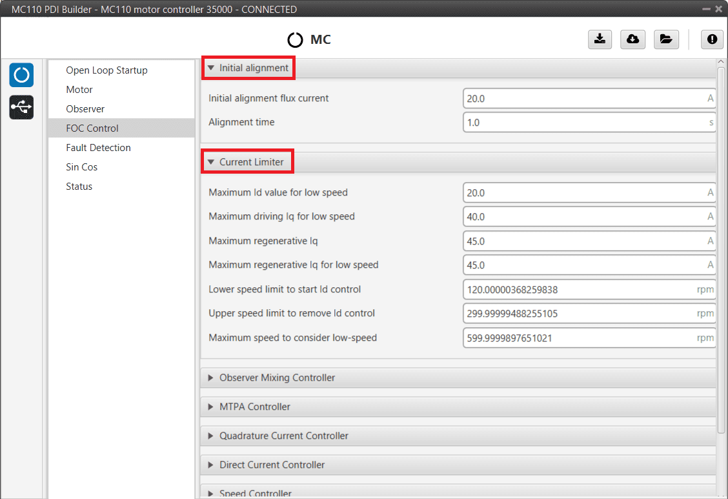
Task: Click the exclamation warning icon
Action: pos(713,39)
